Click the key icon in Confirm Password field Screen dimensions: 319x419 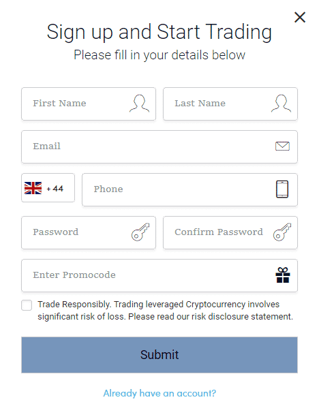click(x=282, y=232)
